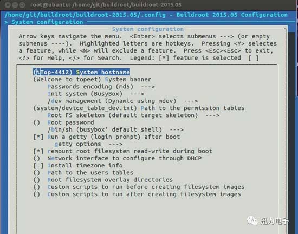Expand Init system BusyBox submenu
The height and width of the screenshot is (234, 298).
tap(96, 94)
